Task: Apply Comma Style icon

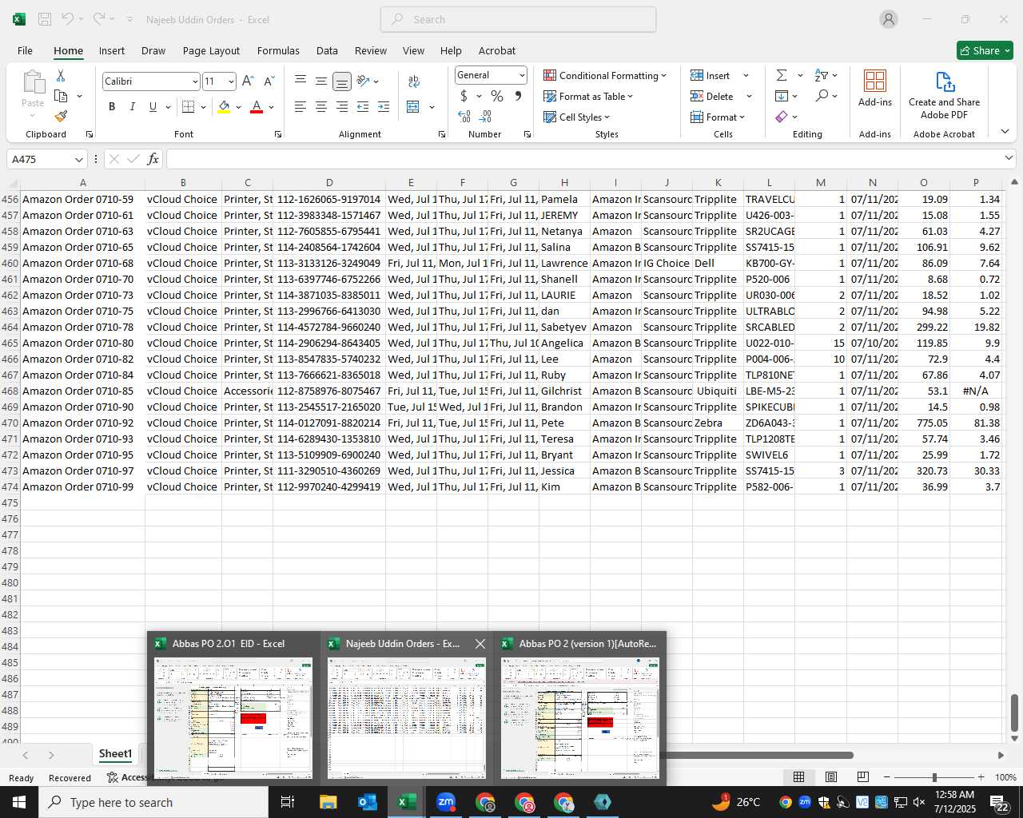Action: click(518, 96)
